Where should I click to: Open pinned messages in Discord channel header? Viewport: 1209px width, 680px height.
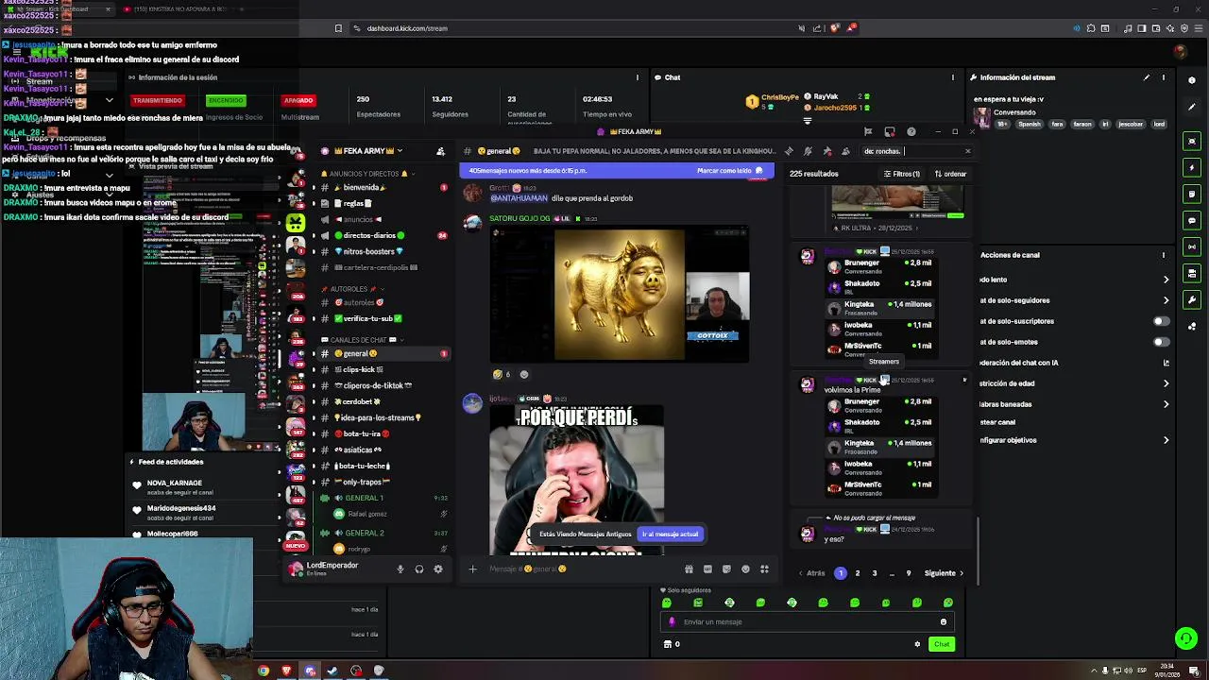(826, 151)
